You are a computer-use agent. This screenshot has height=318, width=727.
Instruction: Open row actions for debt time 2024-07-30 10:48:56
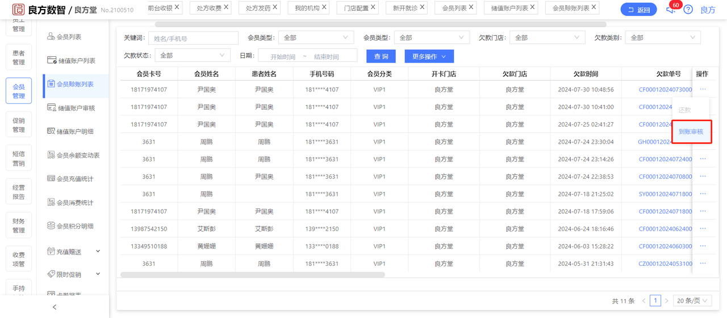(703, 89)
